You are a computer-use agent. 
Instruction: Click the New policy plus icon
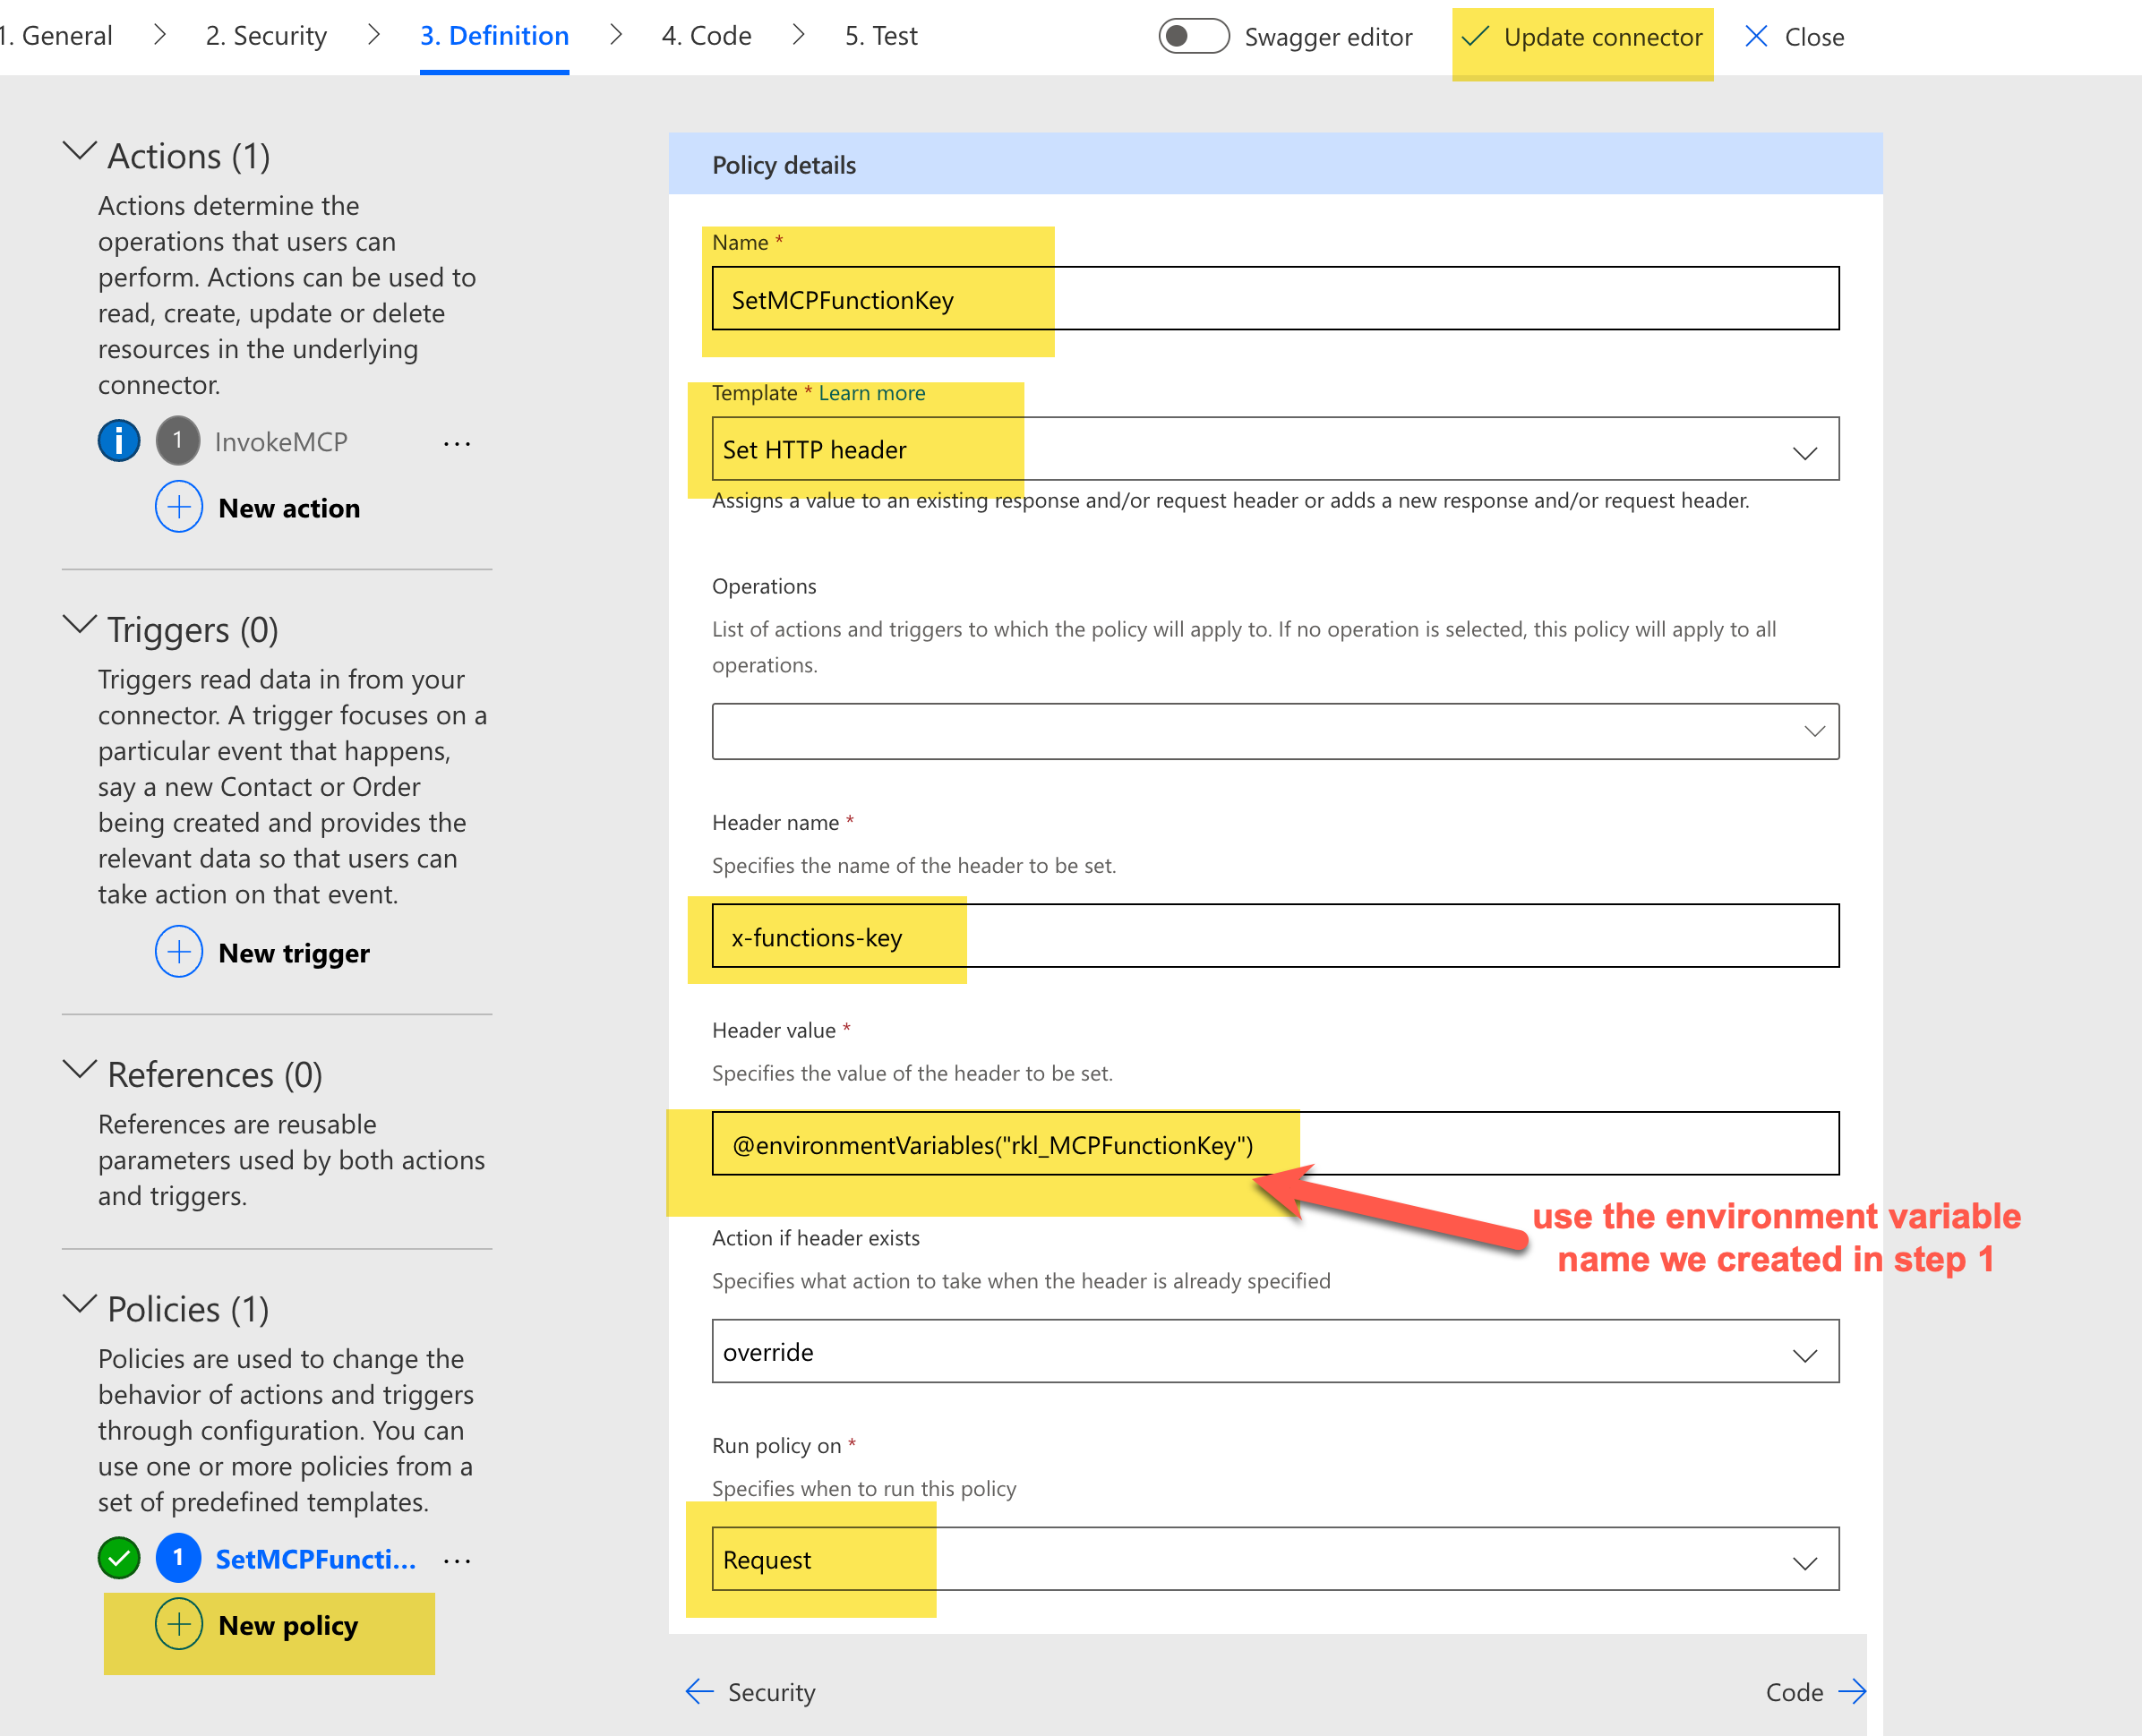click(179, 1625)
